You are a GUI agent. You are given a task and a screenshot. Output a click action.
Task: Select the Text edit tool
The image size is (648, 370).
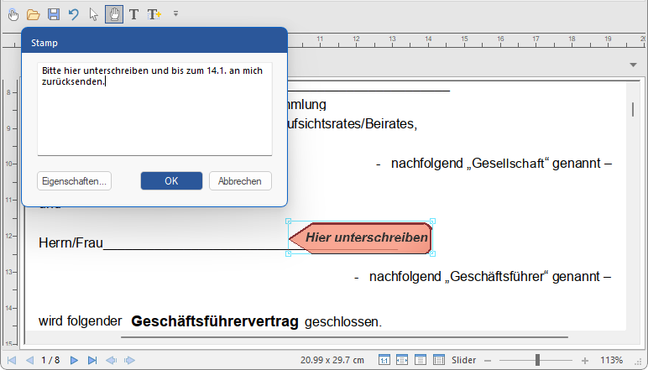coord(134,14)
